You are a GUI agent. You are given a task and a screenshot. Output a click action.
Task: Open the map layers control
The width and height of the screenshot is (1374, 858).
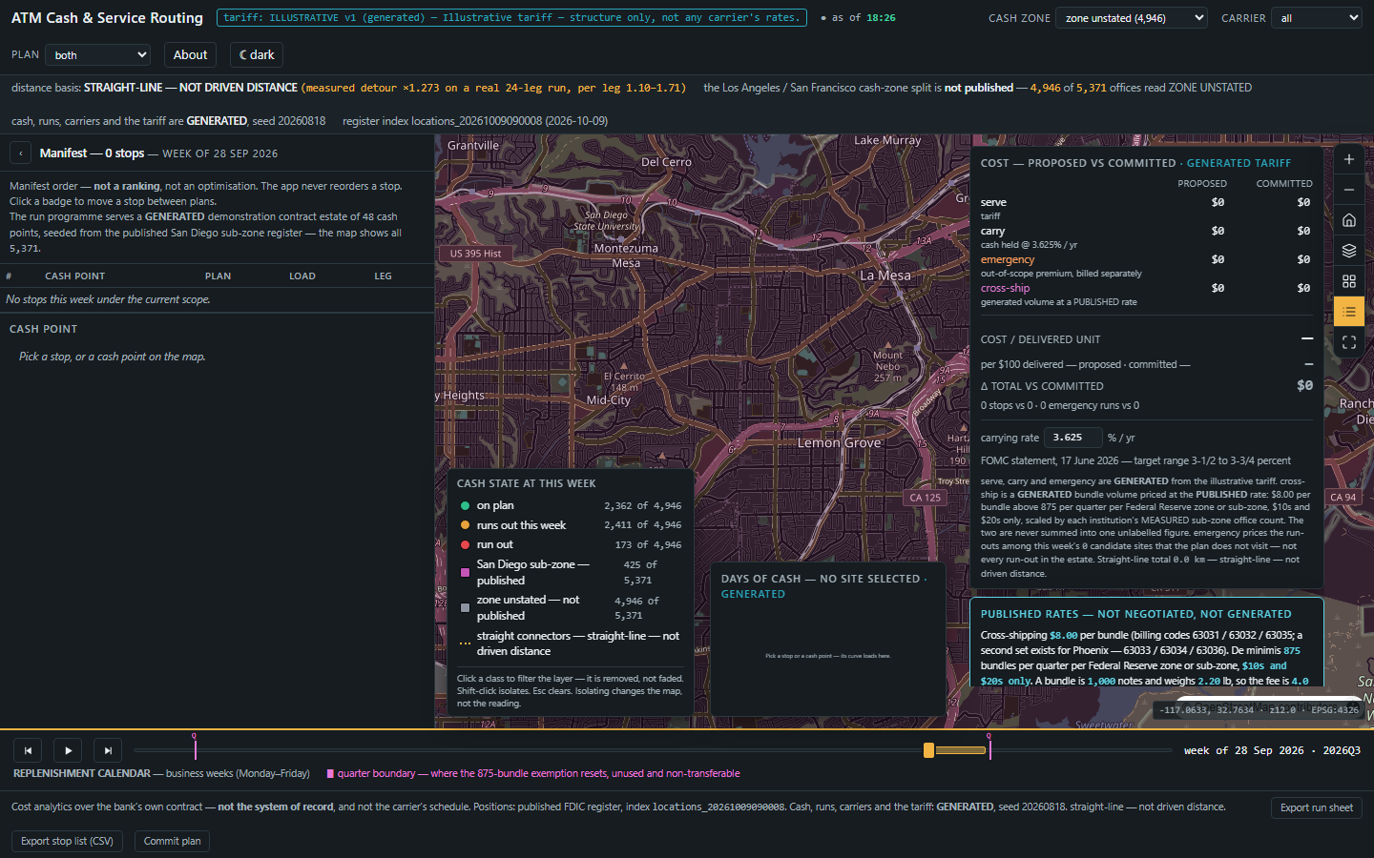click(x=1349, y=251)
